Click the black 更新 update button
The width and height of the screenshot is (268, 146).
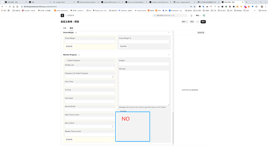[203, 21]
